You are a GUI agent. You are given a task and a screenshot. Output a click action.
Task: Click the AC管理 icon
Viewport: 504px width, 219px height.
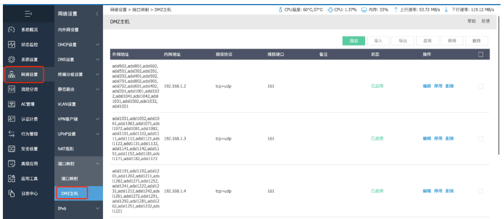[12, 104]
